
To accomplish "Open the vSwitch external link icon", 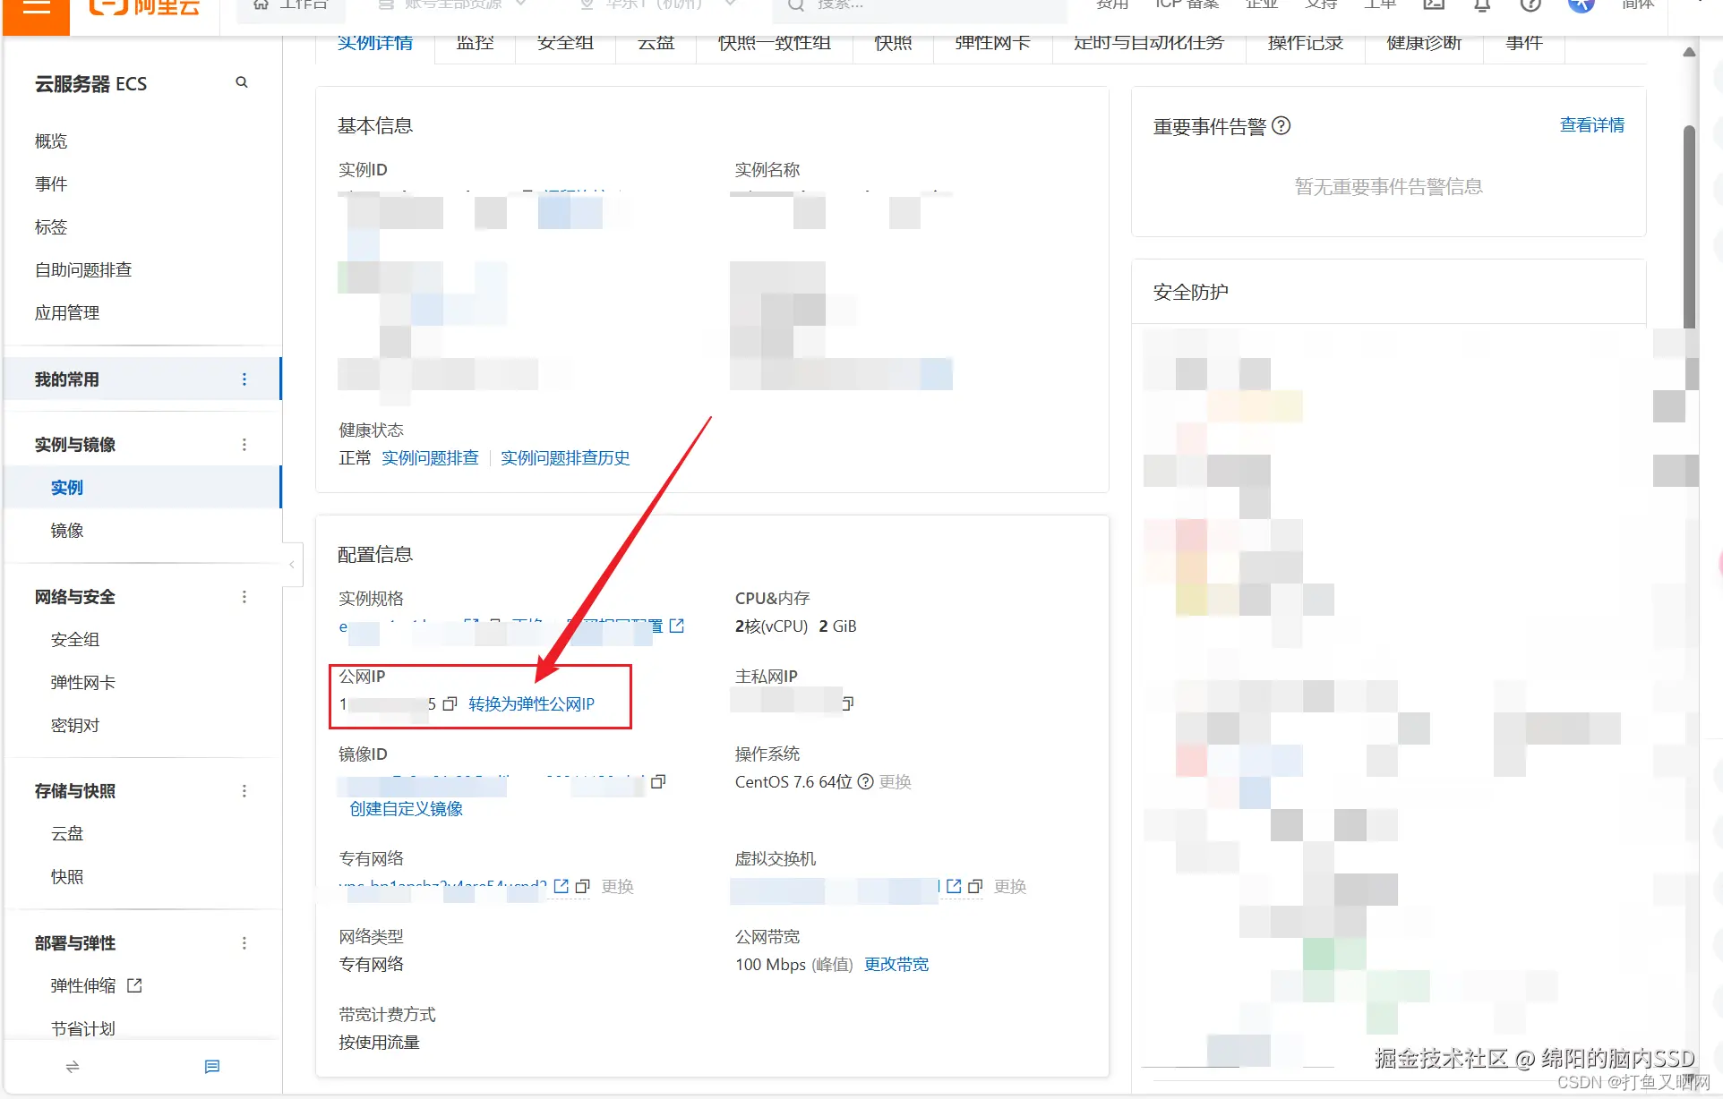I will coord(954,886).
